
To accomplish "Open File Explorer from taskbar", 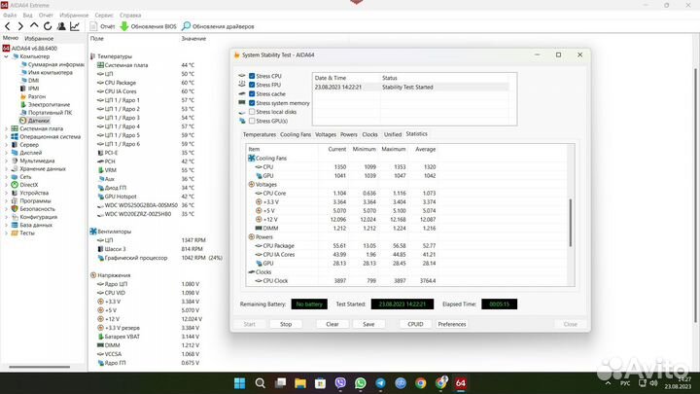I will click(300, 383).
